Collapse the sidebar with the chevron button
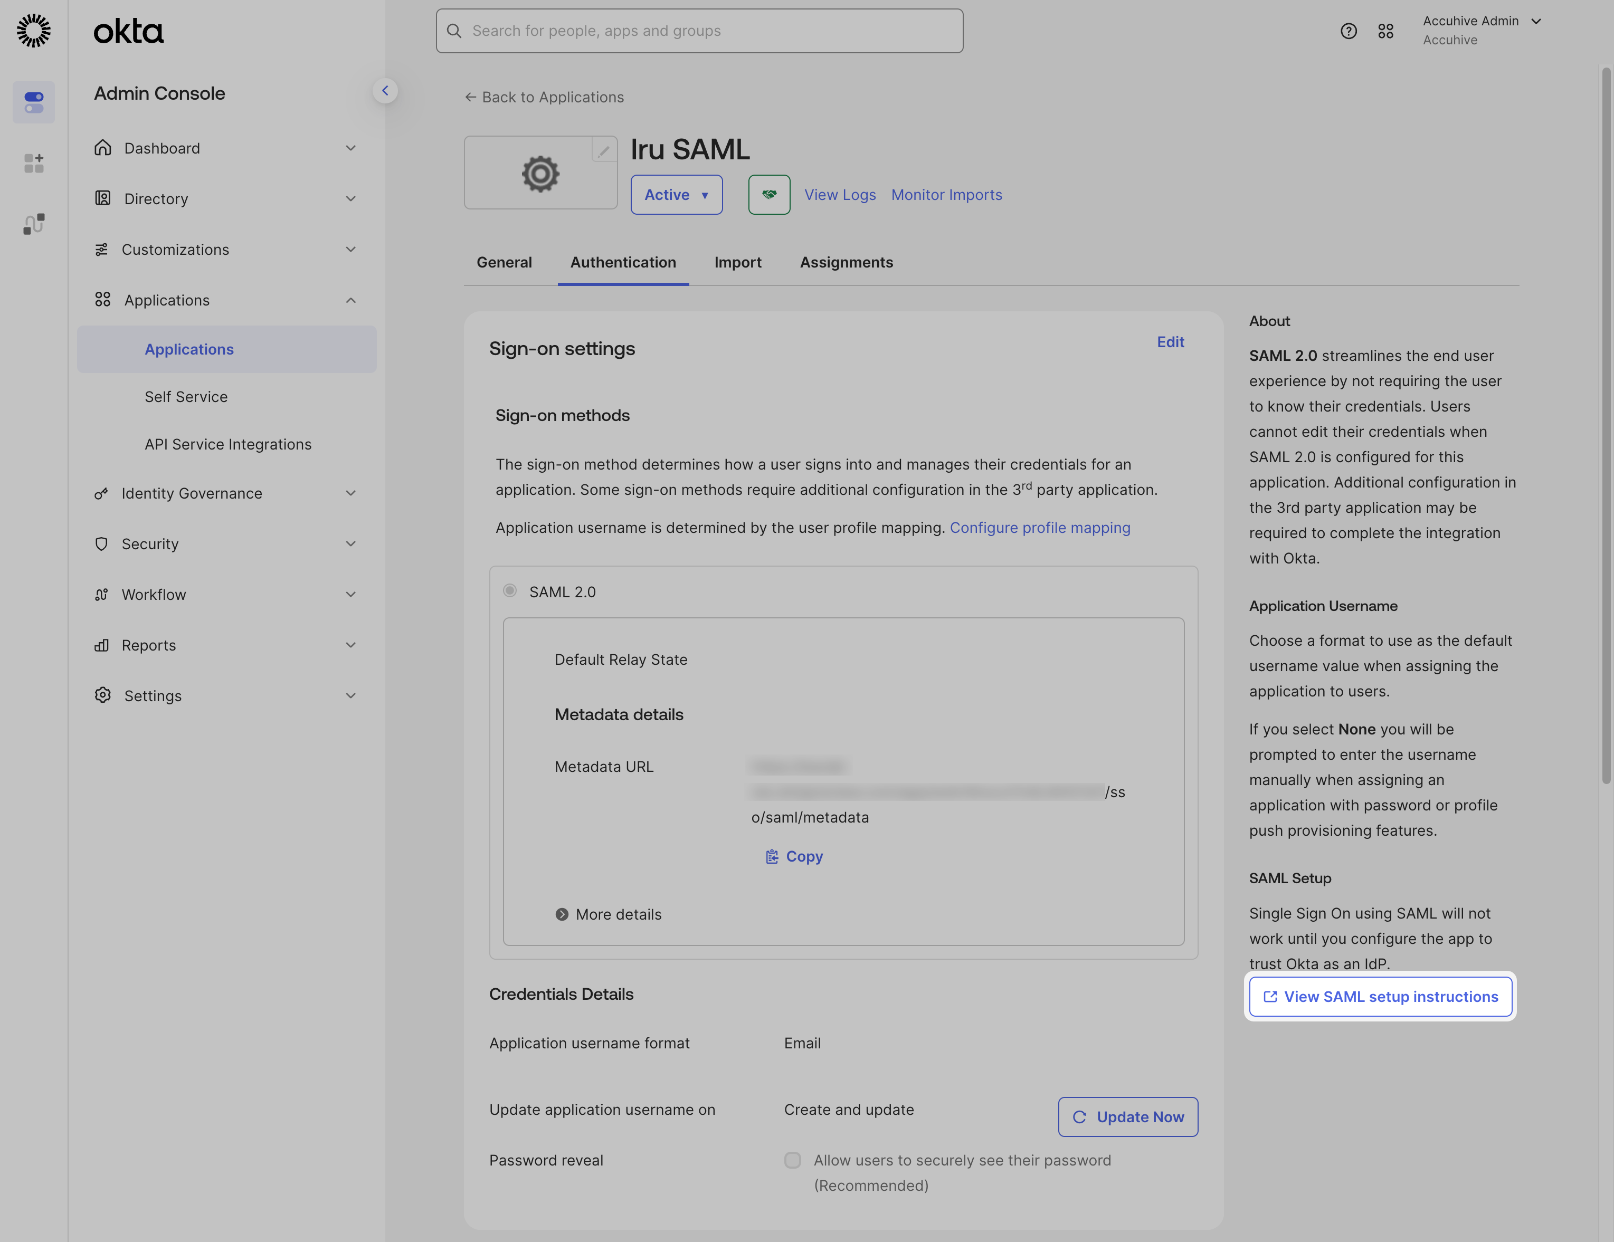 (x=385, y=91)
